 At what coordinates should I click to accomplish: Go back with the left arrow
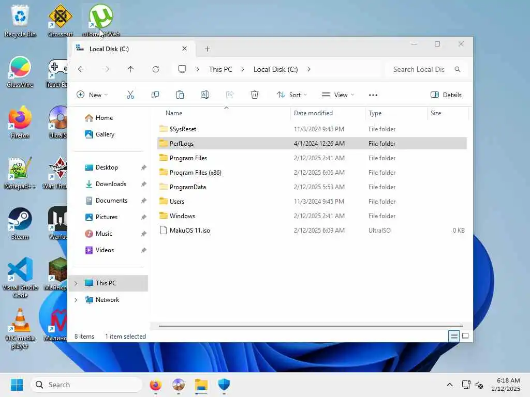pos(81,69)
